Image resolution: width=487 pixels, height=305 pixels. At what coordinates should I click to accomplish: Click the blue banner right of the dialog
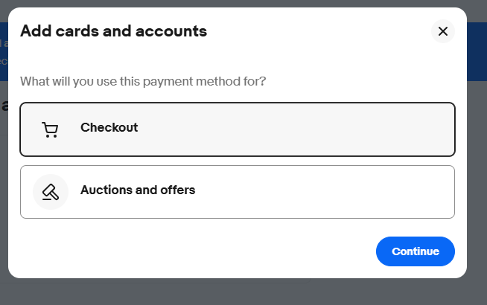click(x=477, y=52)
